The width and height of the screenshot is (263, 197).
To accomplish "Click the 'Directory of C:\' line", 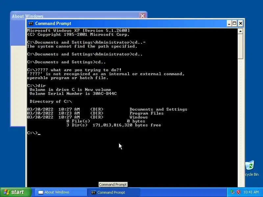I will [x=51, y=101].
